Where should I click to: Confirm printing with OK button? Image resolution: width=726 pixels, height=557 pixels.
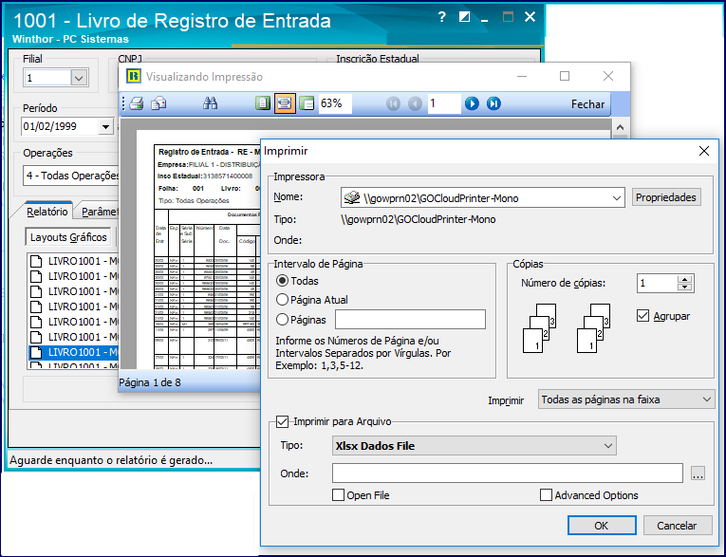coord(602,526)
